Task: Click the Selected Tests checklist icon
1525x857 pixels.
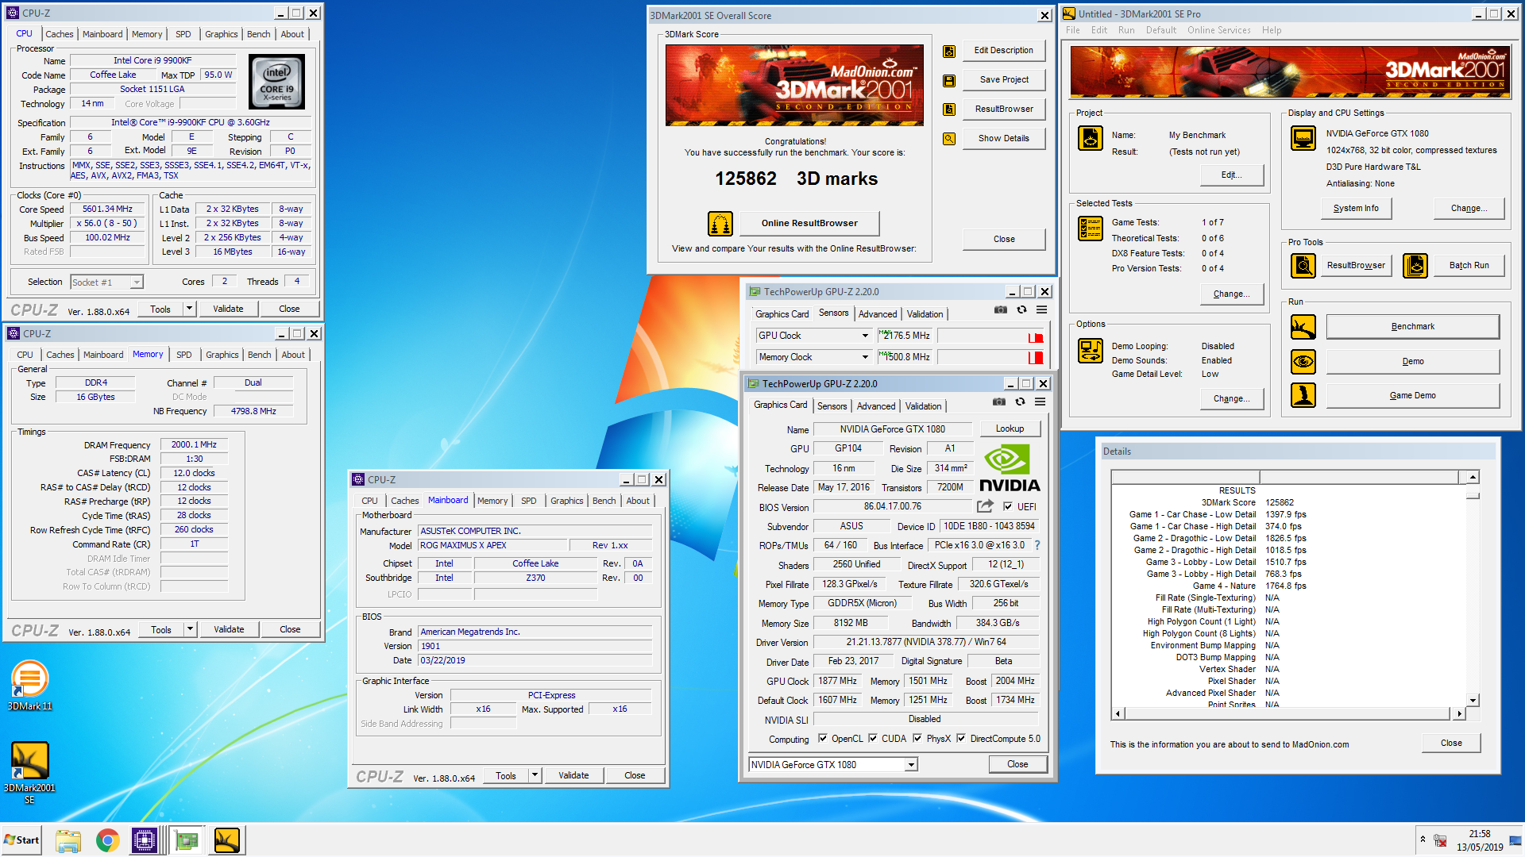Action: pos(1090,229)
